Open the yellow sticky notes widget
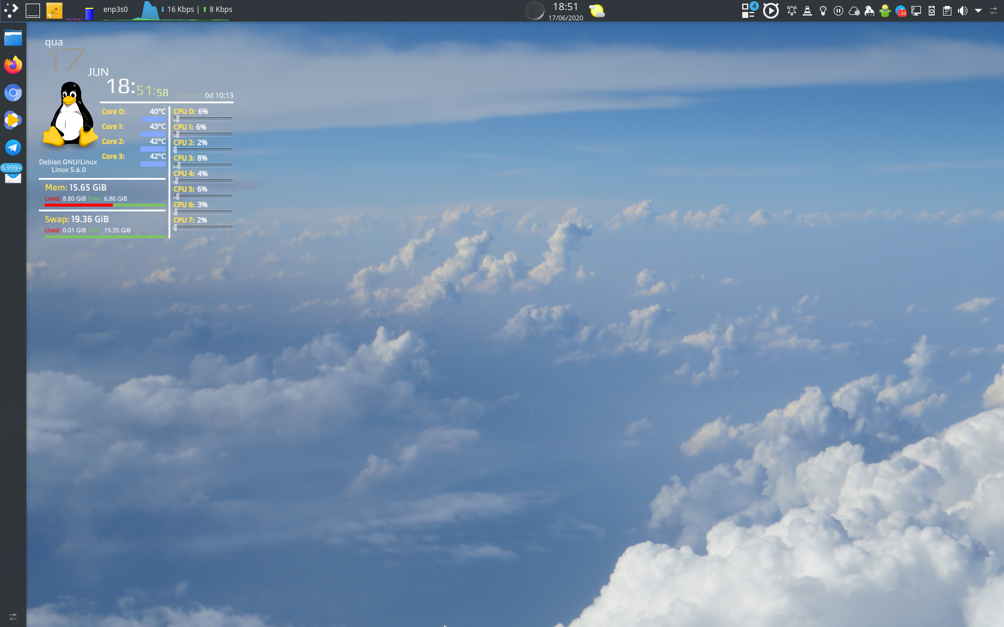Image resolution: width=1004 pixels, height=627 pixels. (x=54, y=11)
